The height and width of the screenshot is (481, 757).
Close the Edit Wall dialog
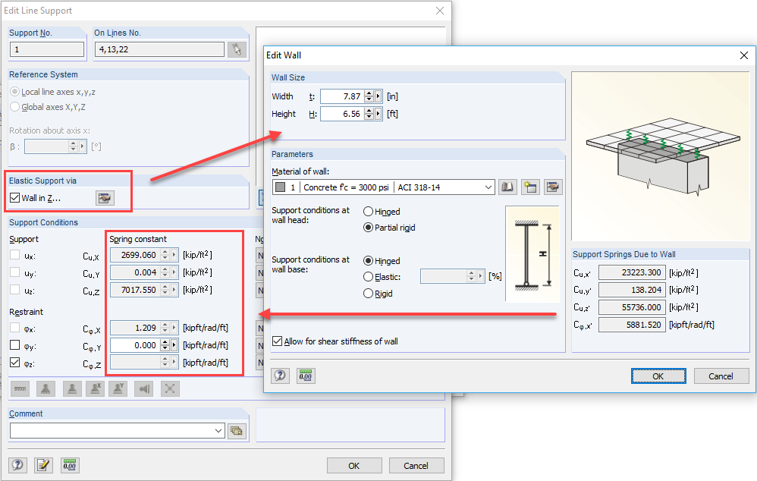(744, 55)
